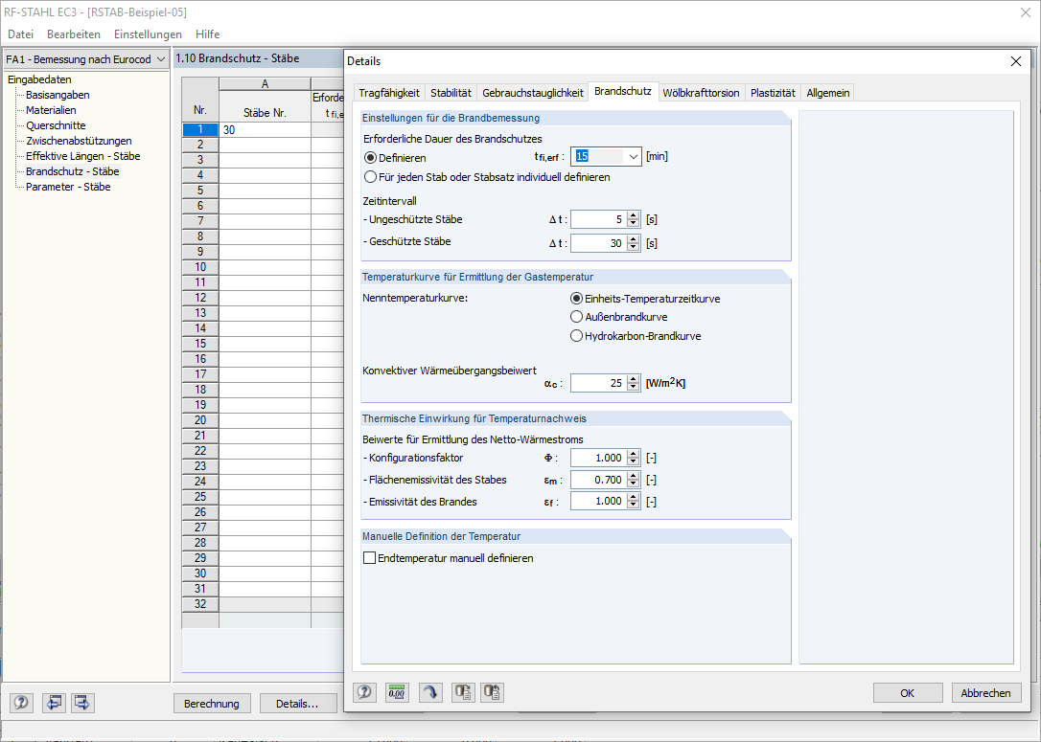Viewport: 1041px width, 742px height.
Task: Click the Abbrechen button
Action: pos(986,693)
